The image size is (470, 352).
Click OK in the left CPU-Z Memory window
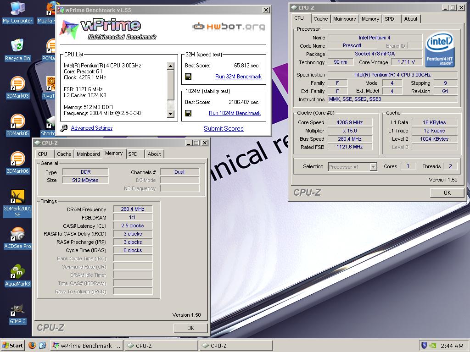pyautogui.click(x=190, y=328)
